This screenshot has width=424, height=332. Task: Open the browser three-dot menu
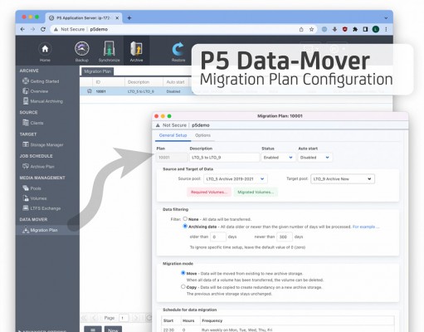click(386, 29)
